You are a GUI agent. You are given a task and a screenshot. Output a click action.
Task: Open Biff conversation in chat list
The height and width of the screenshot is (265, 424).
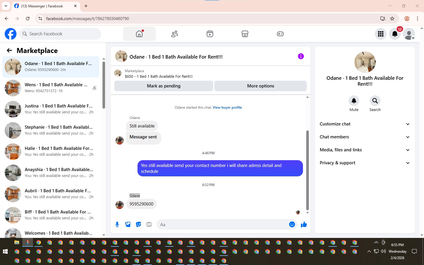51,215
